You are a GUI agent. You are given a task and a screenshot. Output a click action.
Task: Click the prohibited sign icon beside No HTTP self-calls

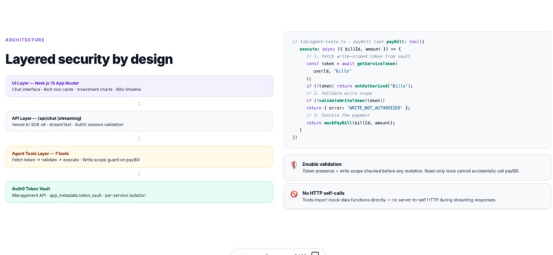tap(294, 194)
